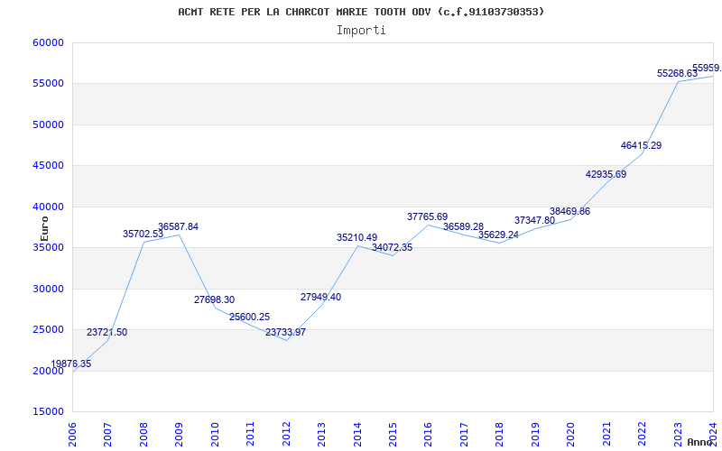Select the data label 27698.30
The image size is (722, 451).
point(214,300)
